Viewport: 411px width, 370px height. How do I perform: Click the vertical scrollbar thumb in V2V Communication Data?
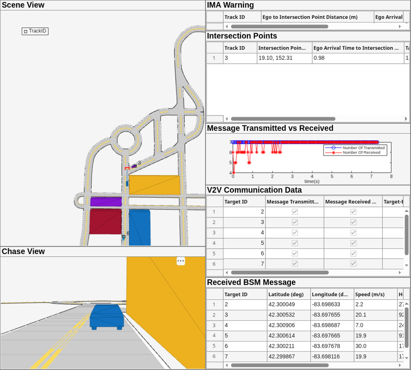pos(406,235)
